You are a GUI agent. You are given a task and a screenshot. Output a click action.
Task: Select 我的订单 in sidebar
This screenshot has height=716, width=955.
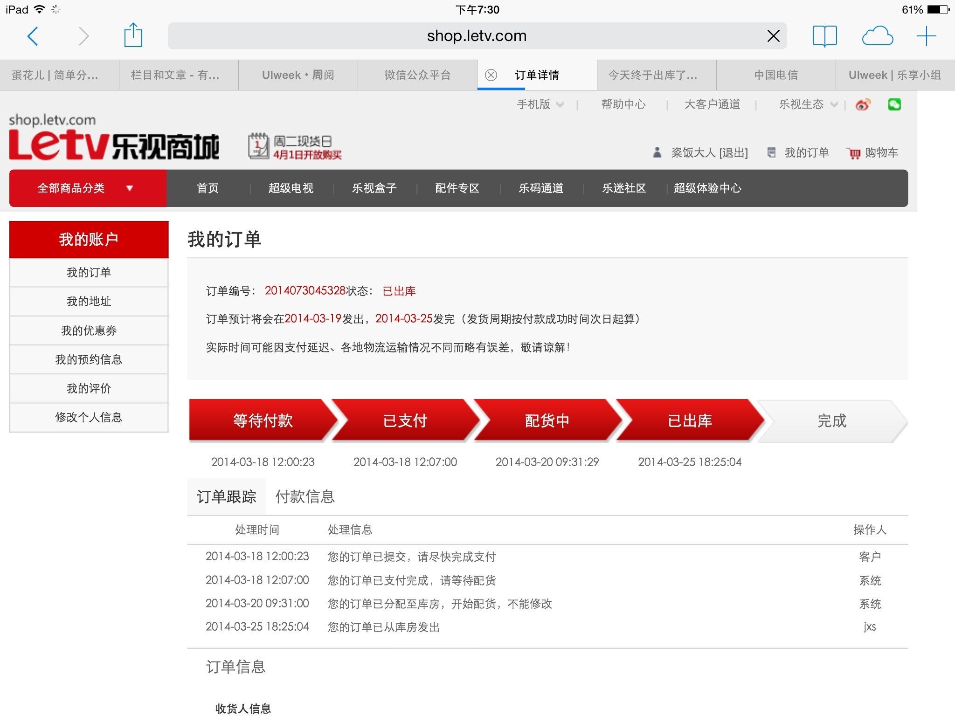89,273
